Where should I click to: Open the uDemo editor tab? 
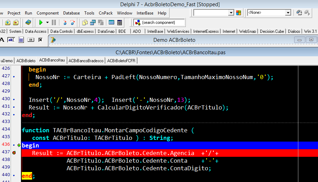[x=7, y=61]
